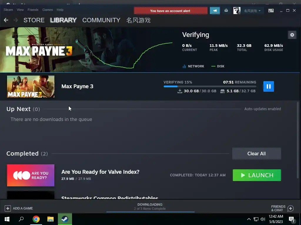Click the network tray icon

click(x=256, y=219)
